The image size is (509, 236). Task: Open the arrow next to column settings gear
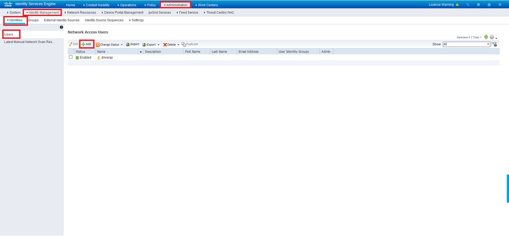tap(496, 38)
